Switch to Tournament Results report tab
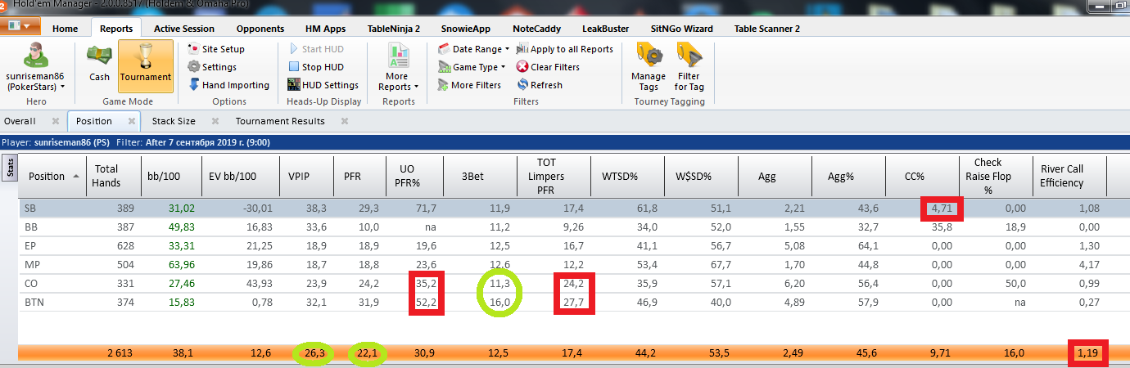 coord(280,121)
